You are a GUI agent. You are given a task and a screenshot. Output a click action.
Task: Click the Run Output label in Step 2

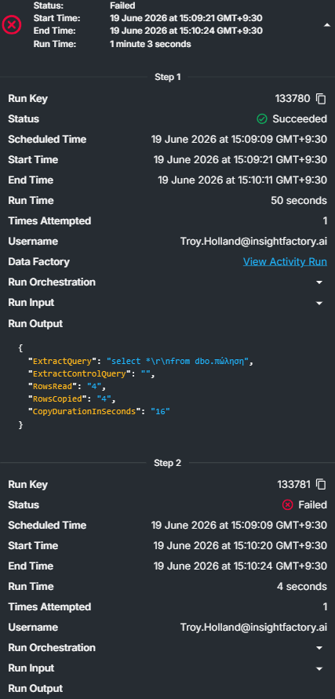coord(35,689)
